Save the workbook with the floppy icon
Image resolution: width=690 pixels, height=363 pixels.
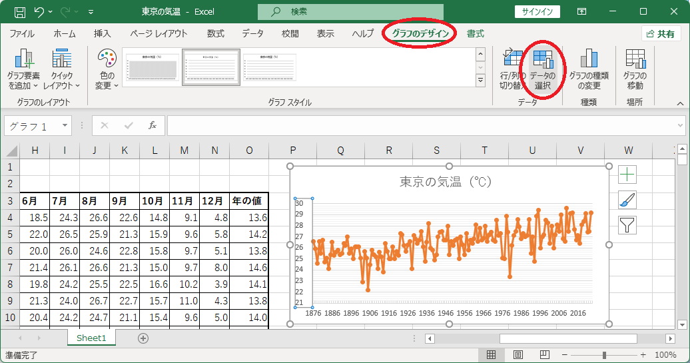(20, 12)
